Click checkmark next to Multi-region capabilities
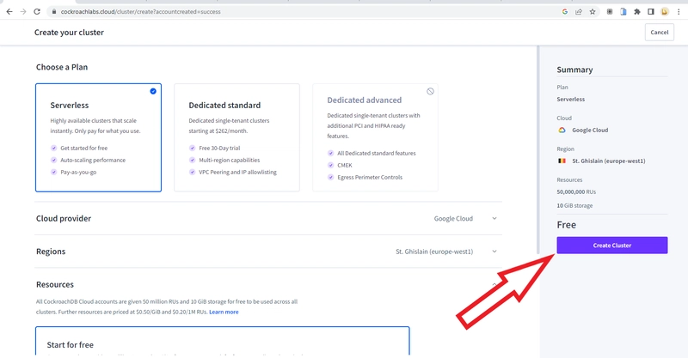Screen dimensions: 688x358 pos(192,160)
